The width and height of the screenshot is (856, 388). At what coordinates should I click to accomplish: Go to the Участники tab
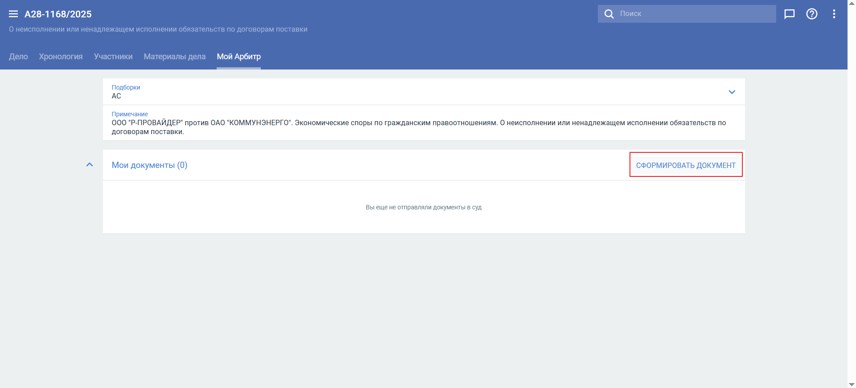(113, 57)
